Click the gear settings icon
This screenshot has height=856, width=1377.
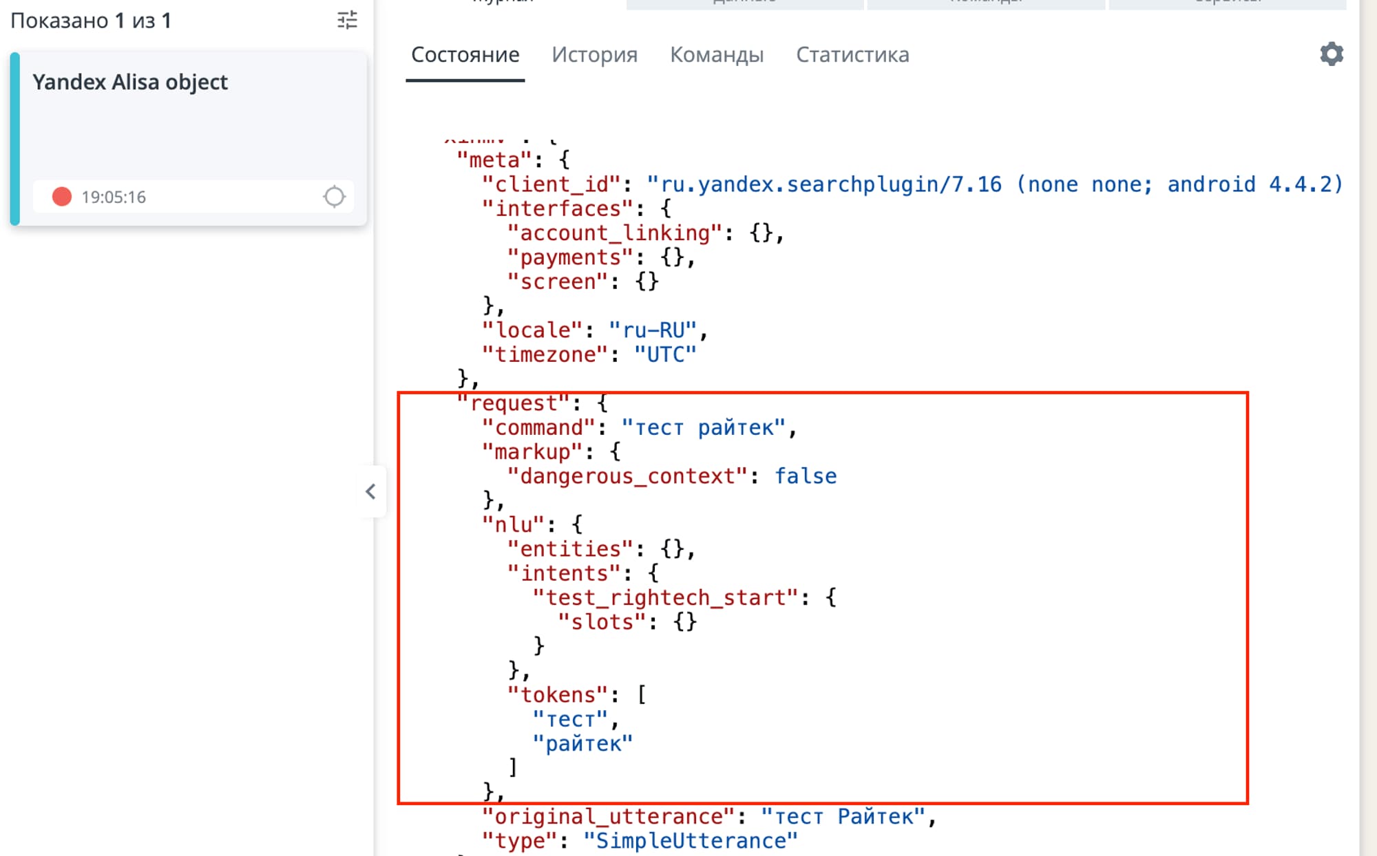1331,54
